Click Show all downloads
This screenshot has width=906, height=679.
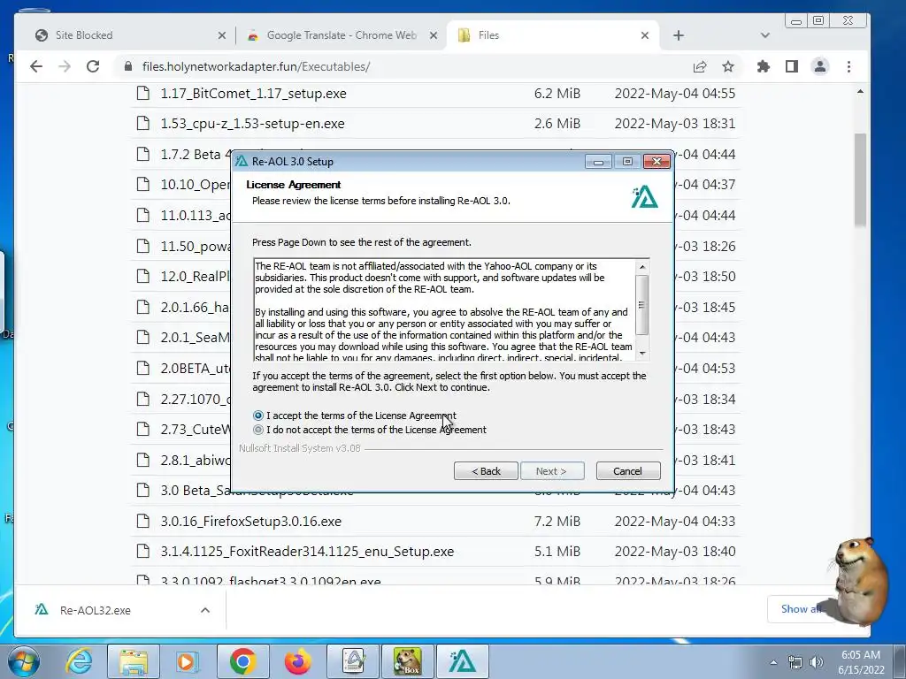[801, 609]
